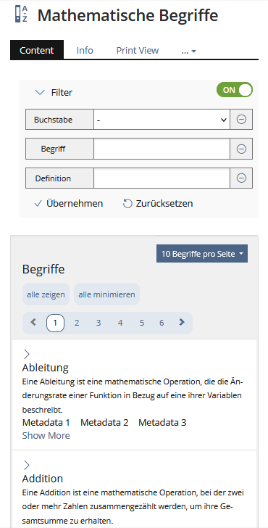Viewport: 268px width, 528px height.
Task: Remove the Definition filter with its minus icon
Action: tap(241, 178)
